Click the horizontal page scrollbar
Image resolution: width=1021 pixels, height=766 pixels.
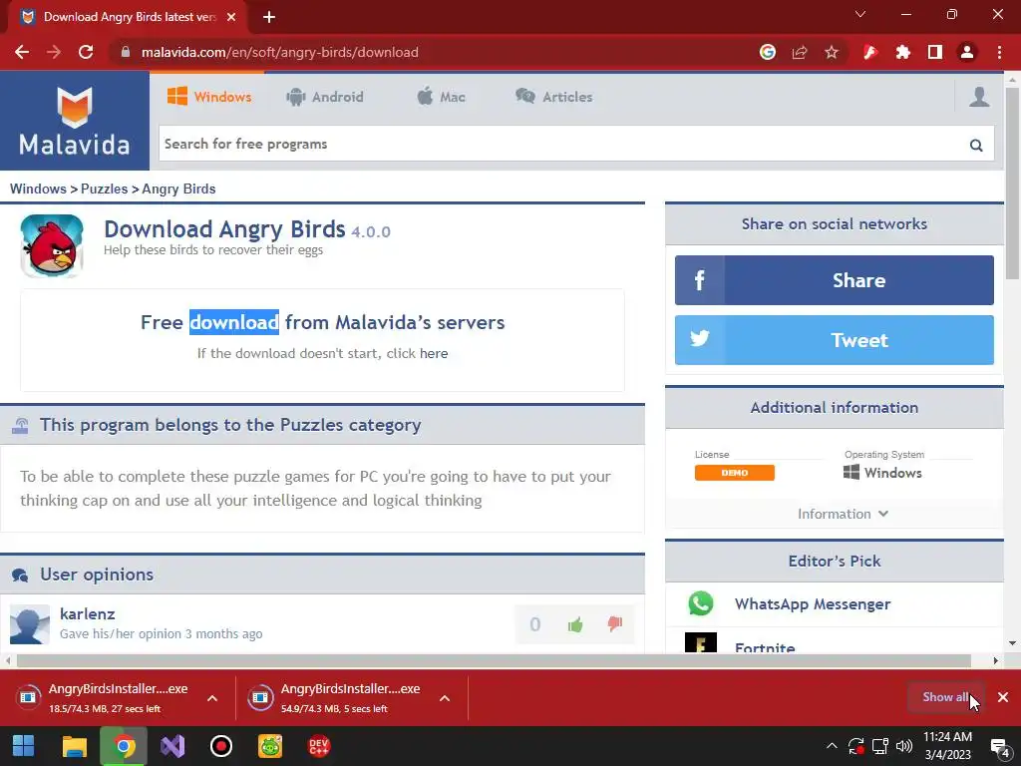[x=494, y=660]
